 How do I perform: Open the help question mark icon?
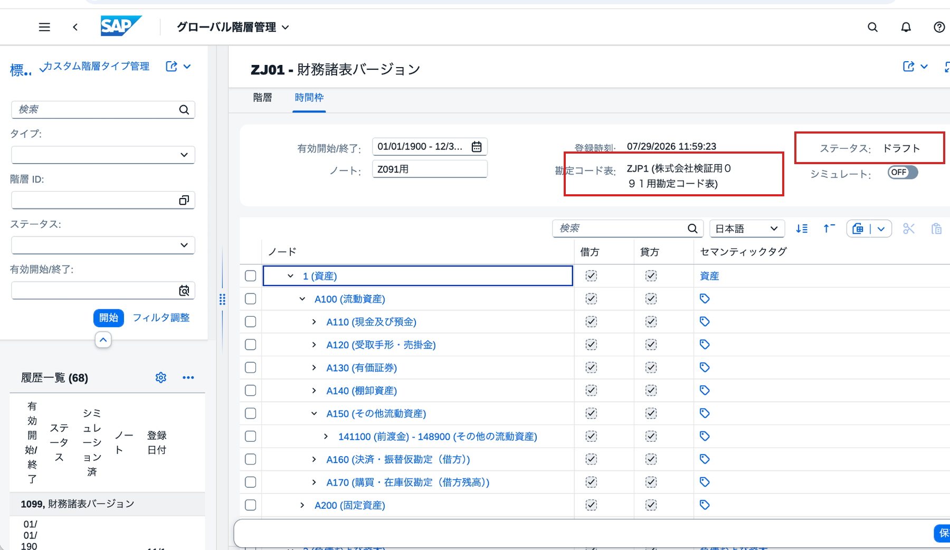[939, 27]
